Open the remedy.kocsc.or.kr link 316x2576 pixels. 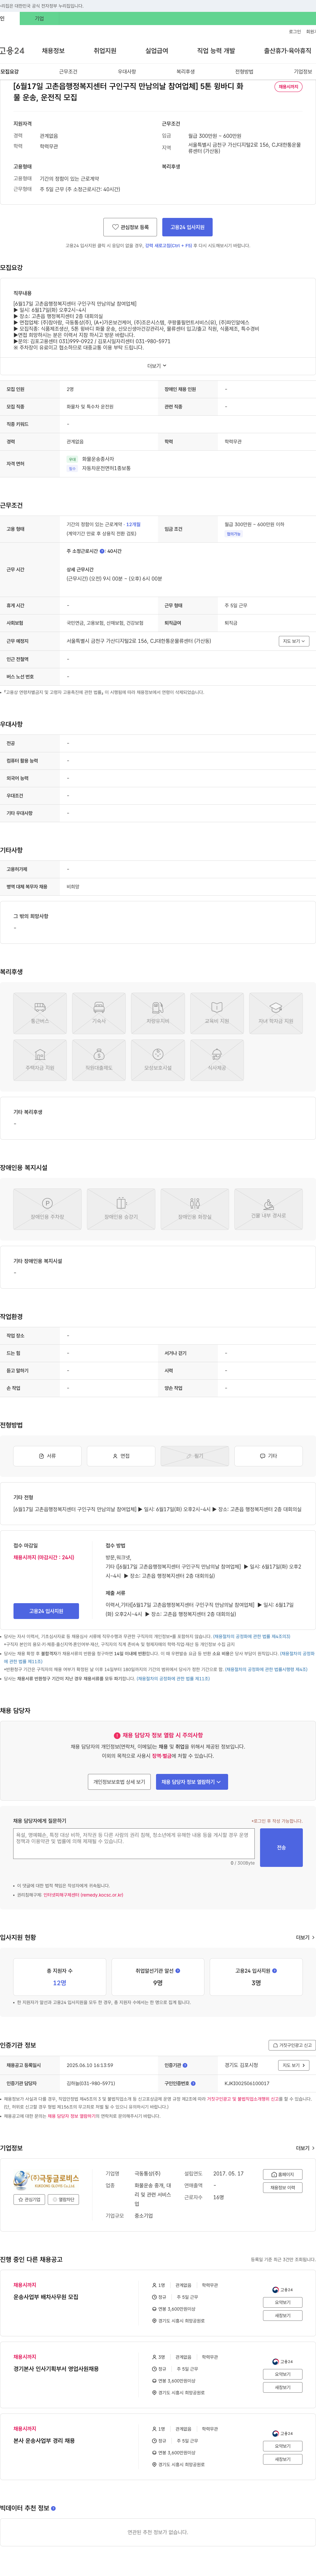click(83, 1895)
